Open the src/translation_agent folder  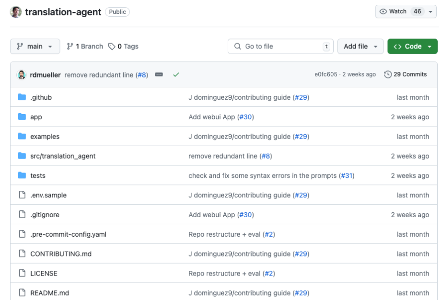click(x=63, y=156)
